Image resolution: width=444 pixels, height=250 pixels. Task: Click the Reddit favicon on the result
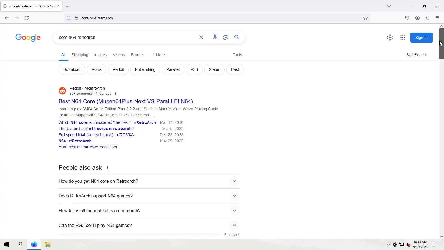pyautogui.click(x=62, y=91)
